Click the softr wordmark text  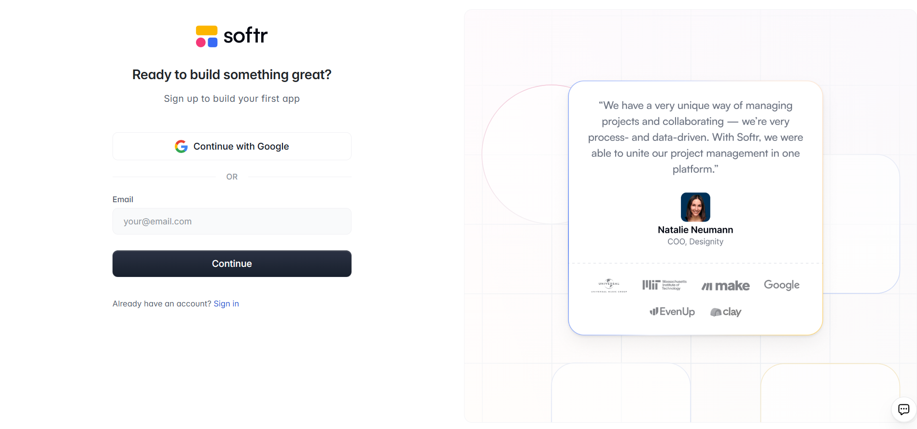tap(245, 36)
